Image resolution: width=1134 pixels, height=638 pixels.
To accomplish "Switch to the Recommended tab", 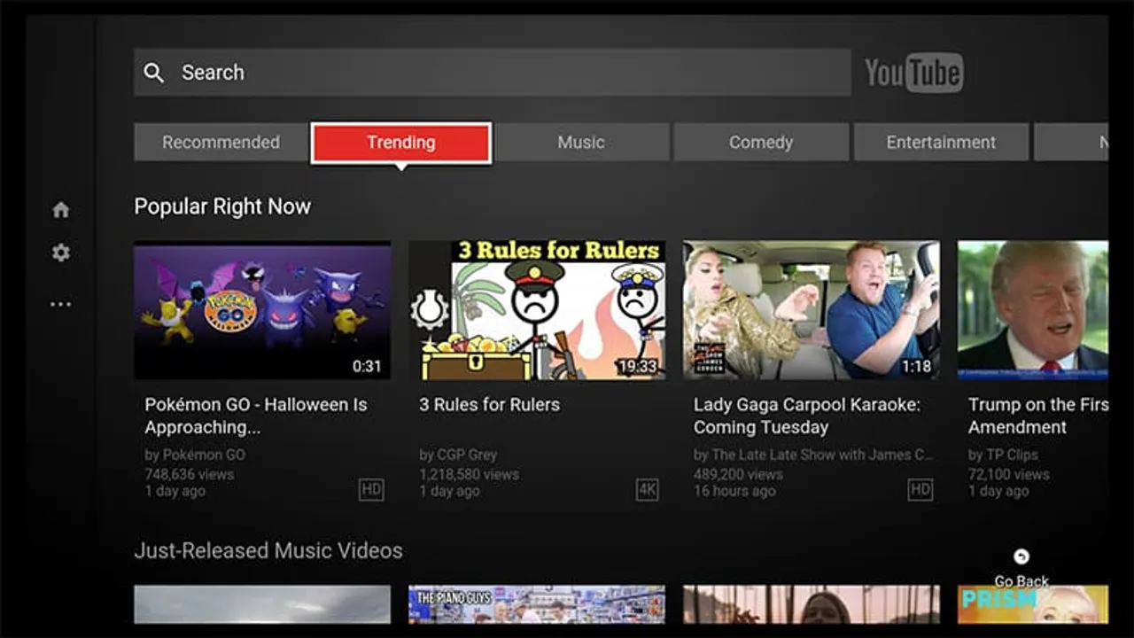I will (221, 142).
